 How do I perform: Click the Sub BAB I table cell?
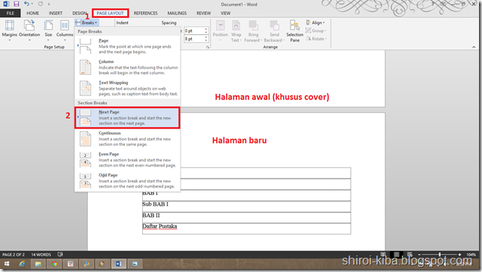tap(246, 206)
